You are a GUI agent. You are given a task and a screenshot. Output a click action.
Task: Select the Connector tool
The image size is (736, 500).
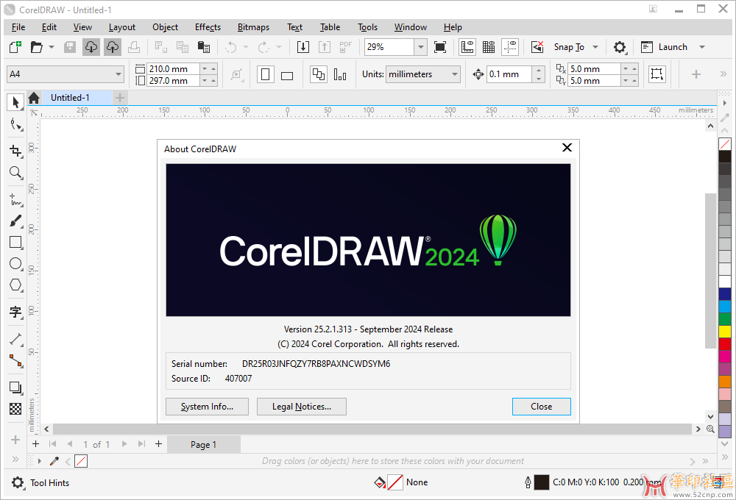click(15, 361)
